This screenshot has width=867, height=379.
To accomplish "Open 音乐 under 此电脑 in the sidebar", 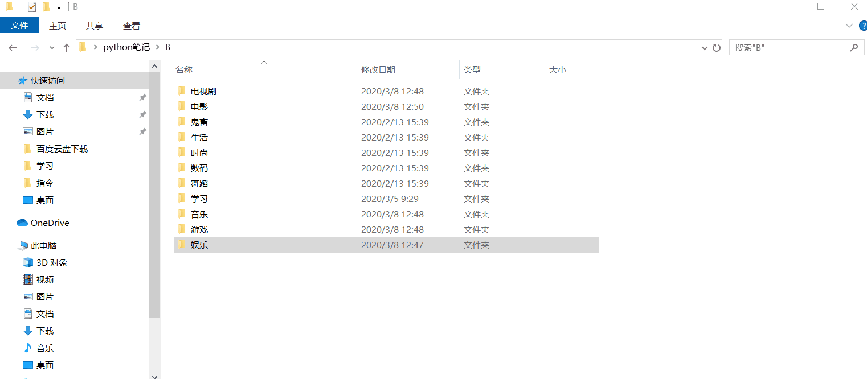I will [x=45, y=348].
